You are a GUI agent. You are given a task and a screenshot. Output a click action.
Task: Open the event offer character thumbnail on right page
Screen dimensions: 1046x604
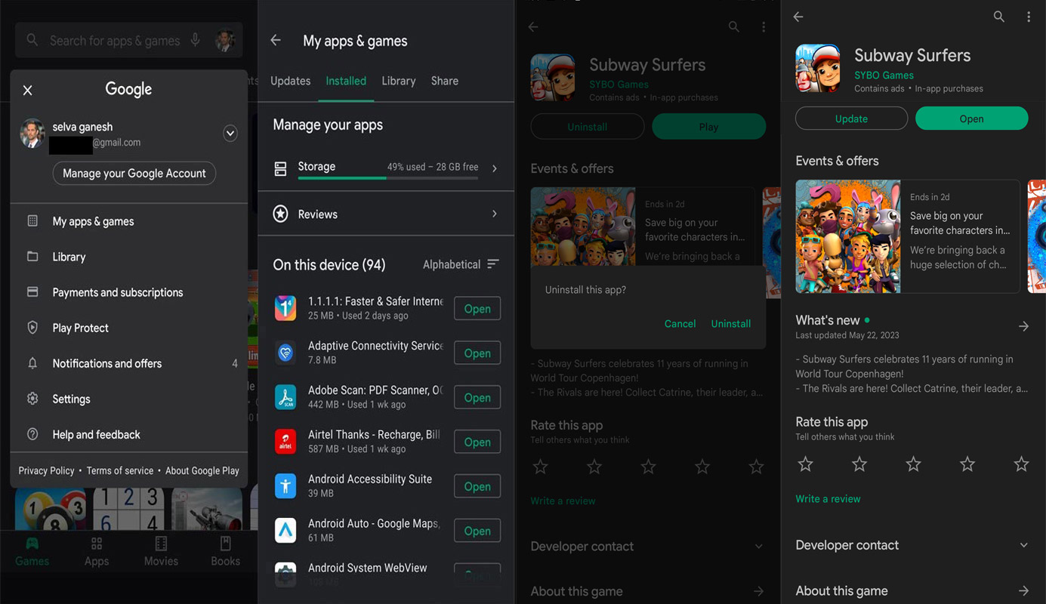pyautogui.click(x=848, y=236)
